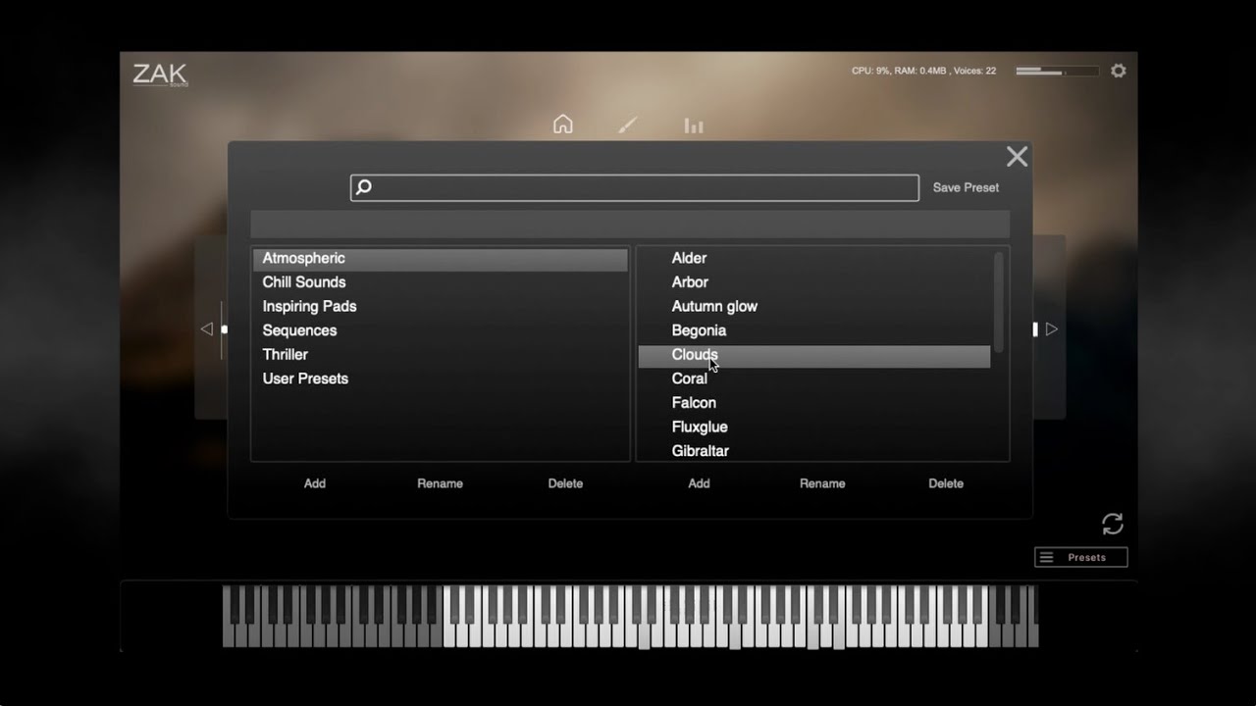Load the Gibraltar preset
The width and height of the screenshot is (1256, 706).
pyautogui.click(x=814, y=451)
